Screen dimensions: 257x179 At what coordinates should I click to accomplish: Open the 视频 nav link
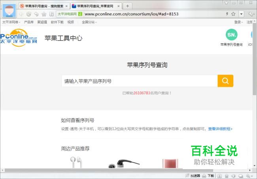click(x=71, y=22)
